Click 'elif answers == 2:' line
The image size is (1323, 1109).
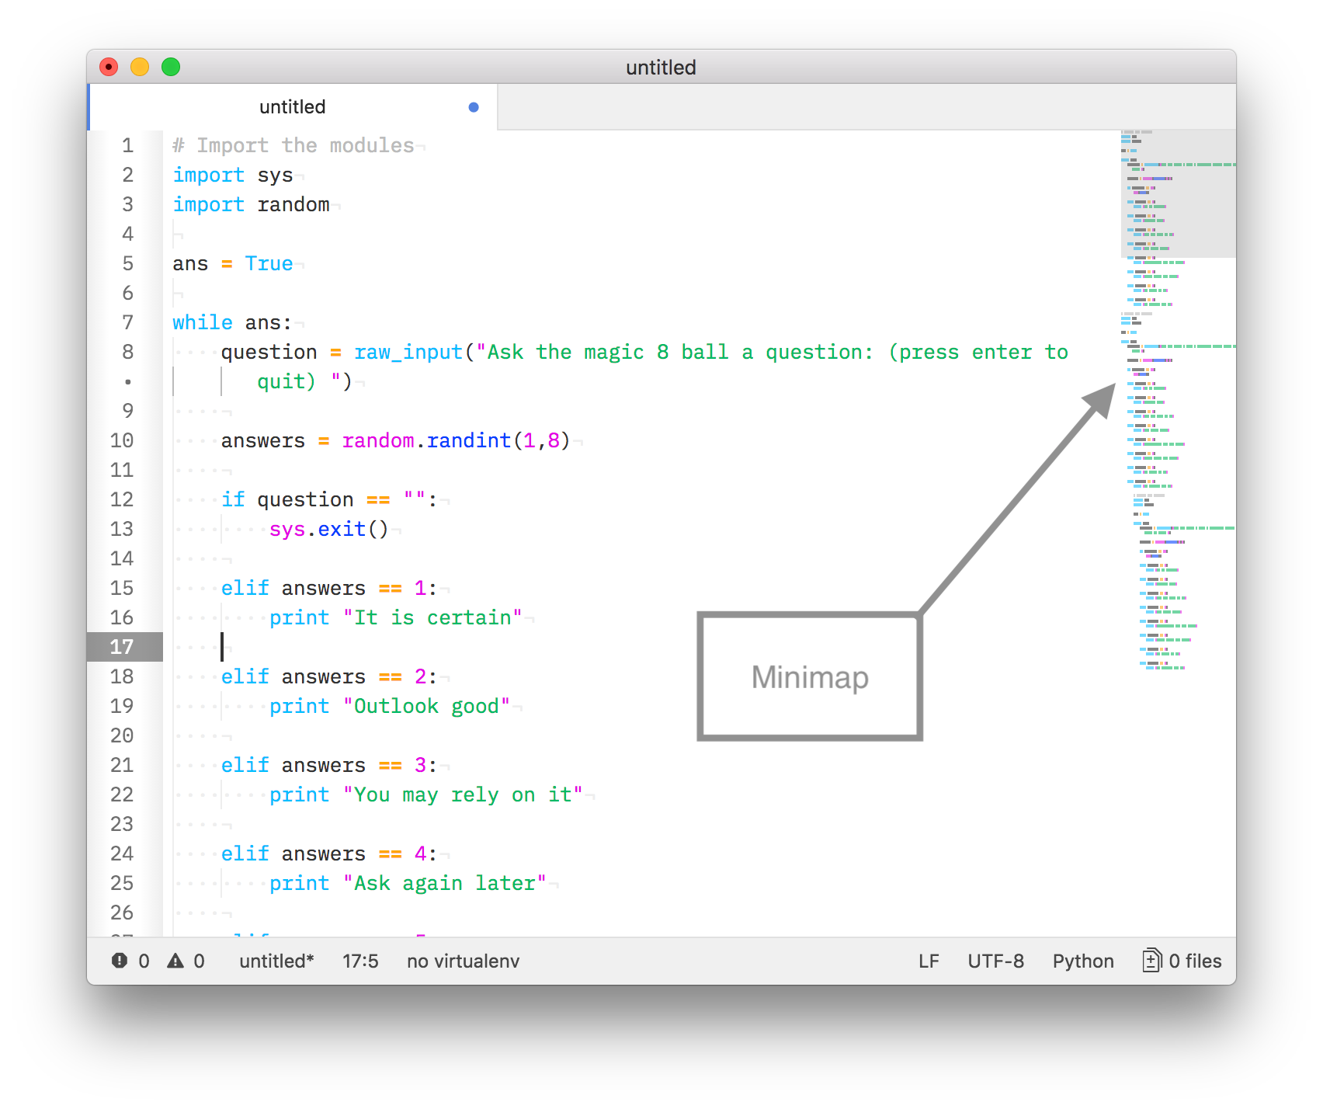329,676
